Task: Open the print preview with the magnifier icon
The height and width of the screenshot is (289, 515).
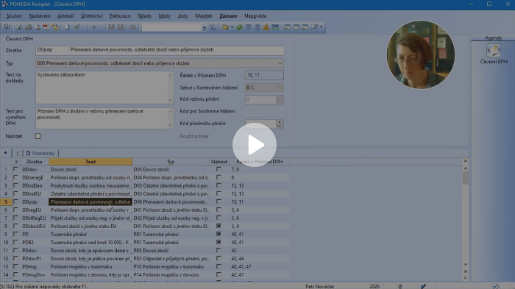Action: pos(37,27)
